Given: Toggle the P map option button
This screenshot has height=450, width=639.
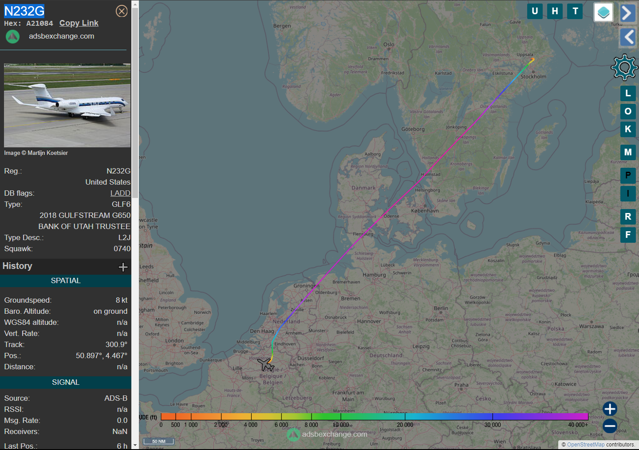Looking at the screenshot, I should point(628,175).
